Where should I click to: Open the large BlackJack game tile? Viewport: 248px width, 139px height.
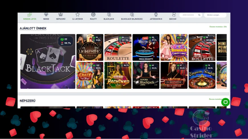48,61
